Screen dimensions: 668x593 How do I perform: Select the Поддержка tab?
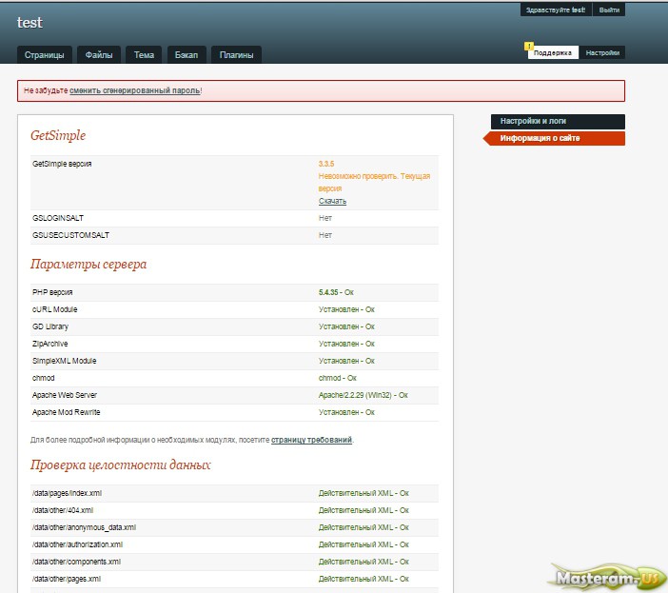coord(553,52)
